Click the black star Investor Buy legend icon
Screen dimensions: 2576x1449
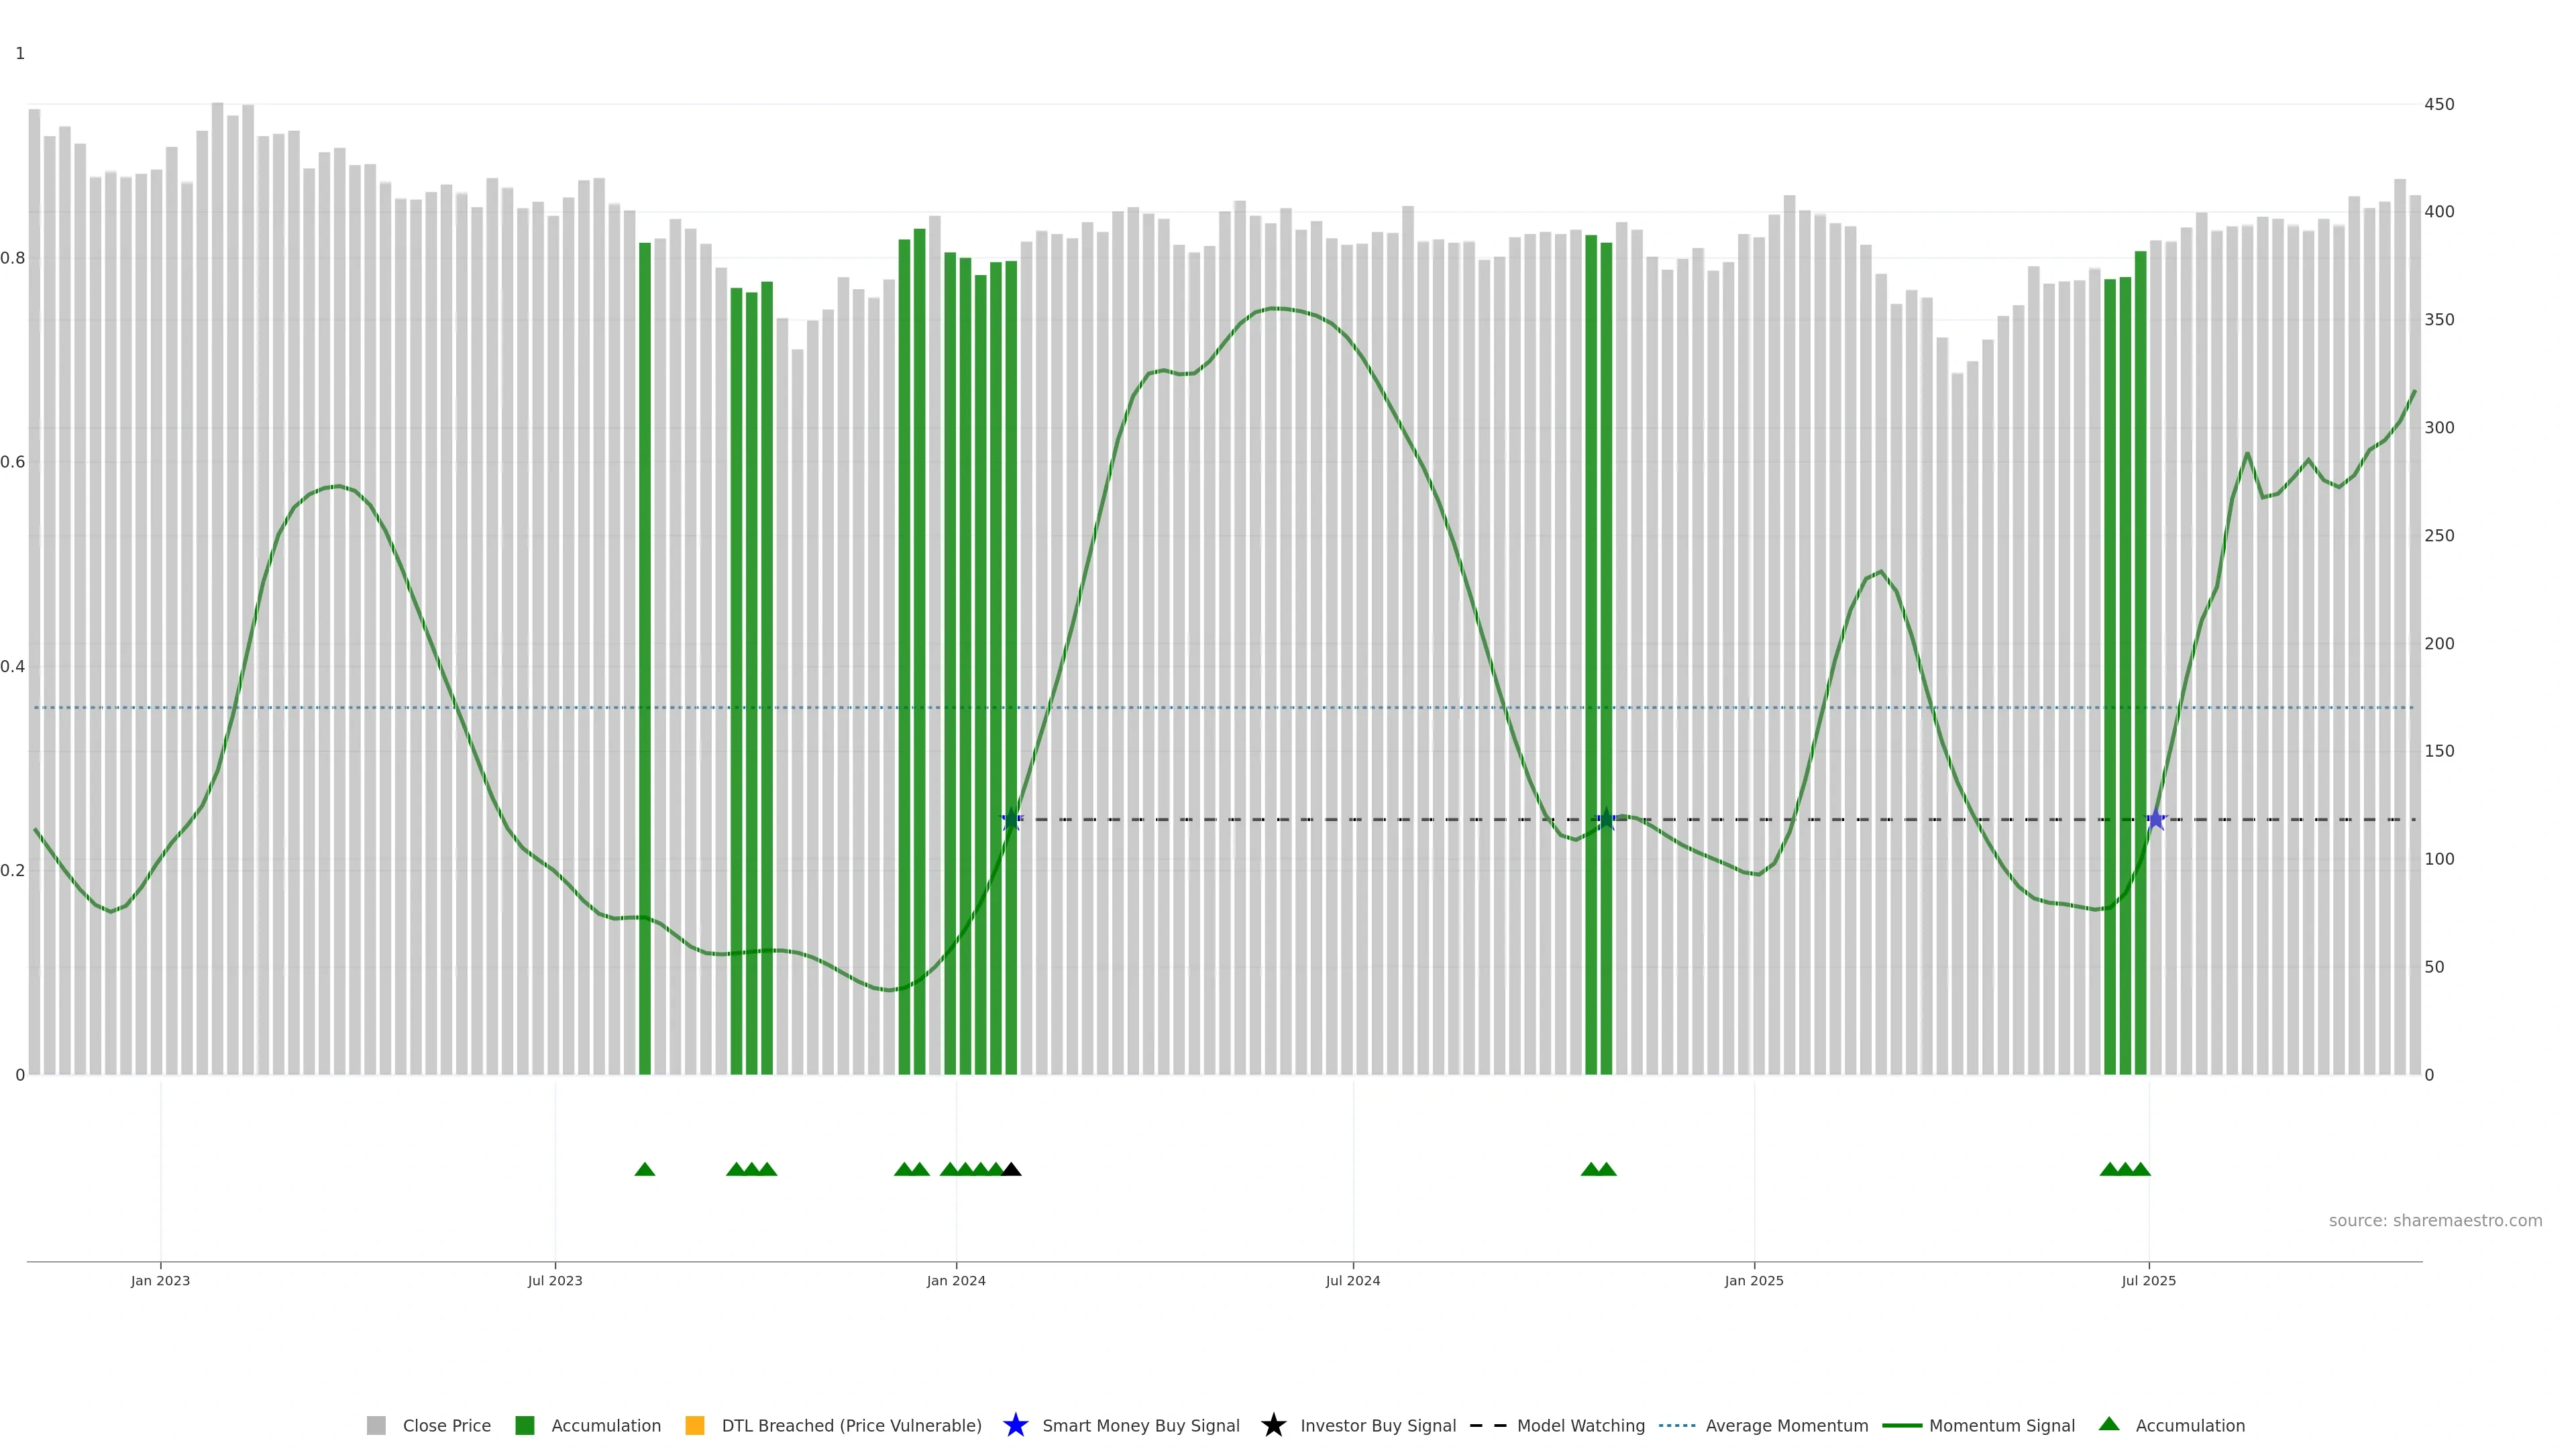click(x=1273, y=1426)
